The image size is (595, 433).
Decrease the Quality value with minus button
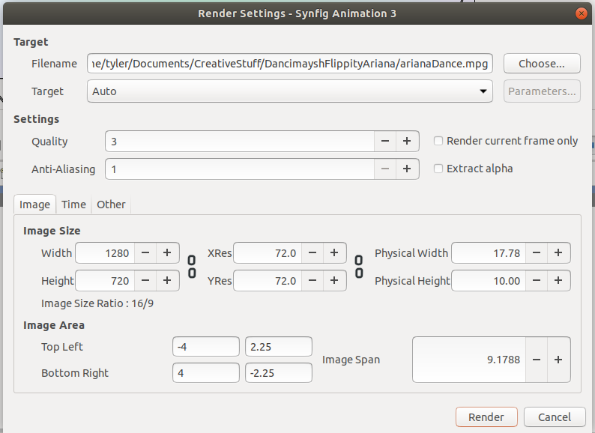pyautogui.click(x=385, y=141)
